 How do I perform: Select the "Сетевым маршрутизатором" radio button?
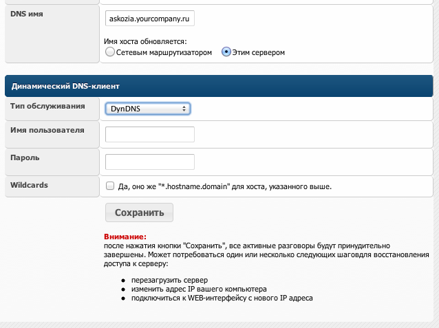coord(109,52)
